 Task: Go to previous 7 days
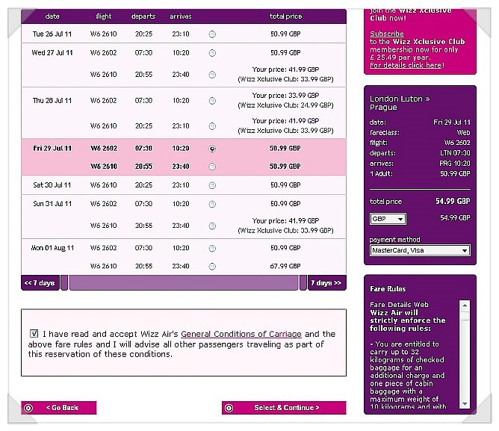click(40, 283)
